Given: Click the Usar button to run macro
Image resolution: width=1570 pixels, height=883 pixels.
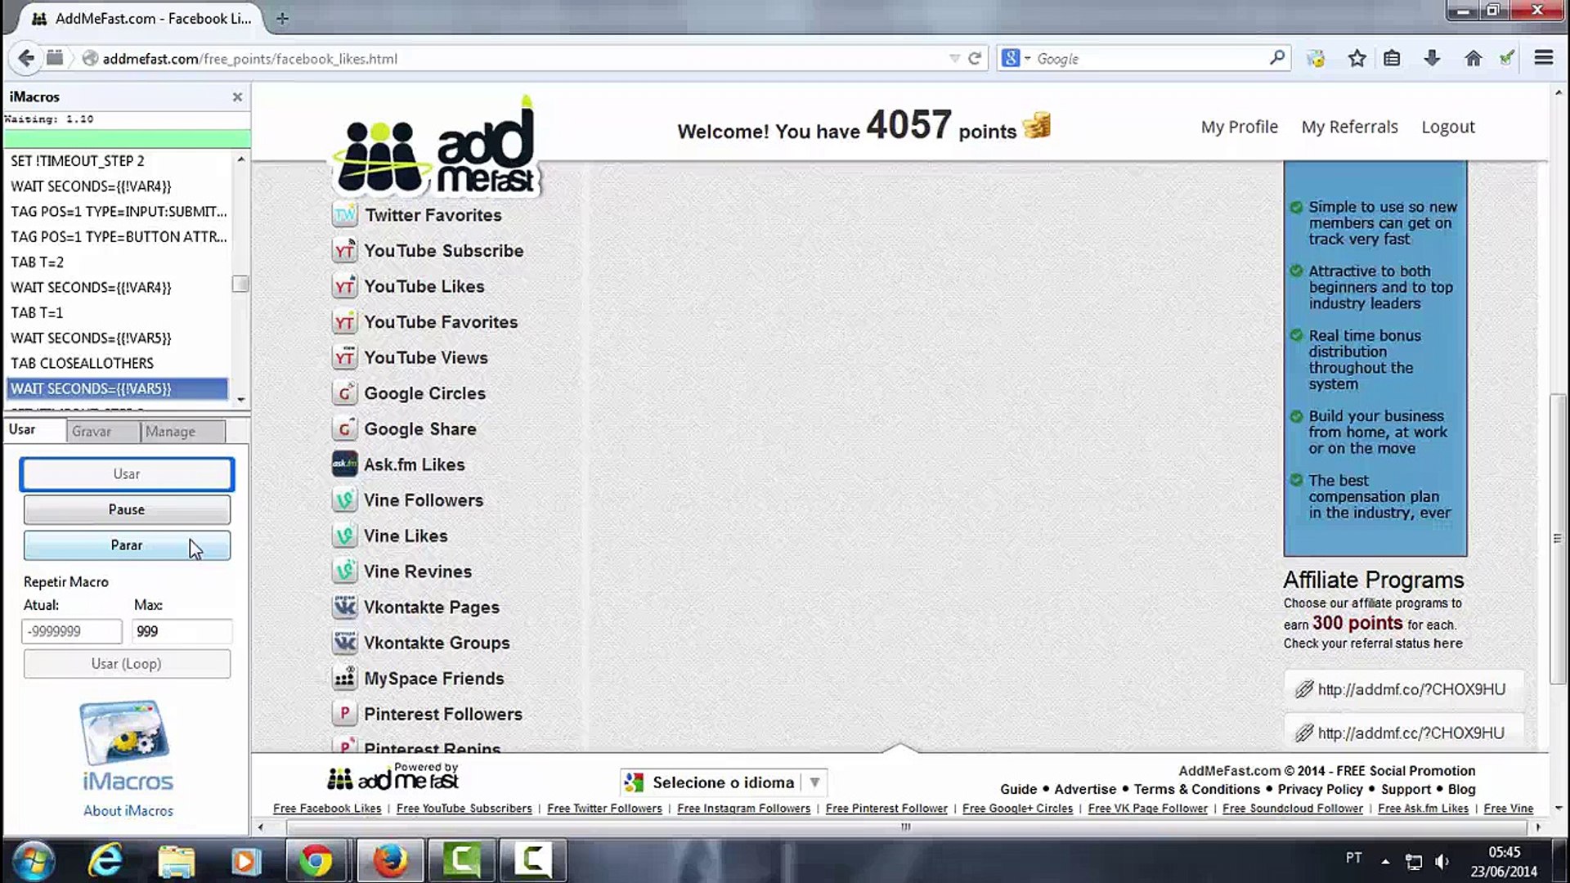Looking at the screenshot, I should click(126, 473).
